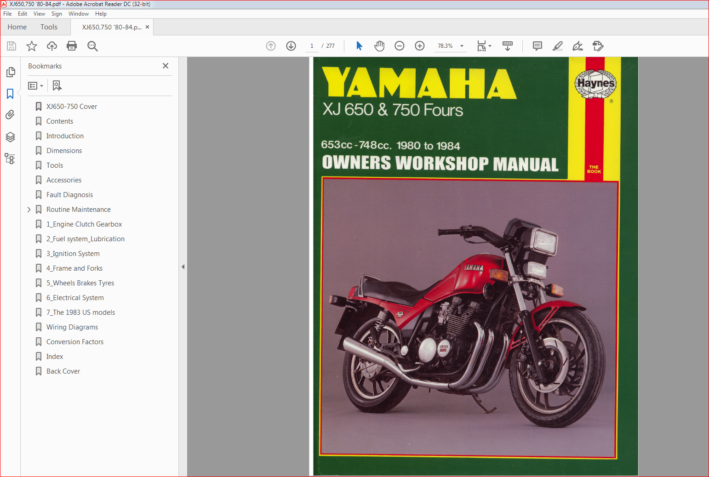709x477 pixels.
Task: Go to 7_The 1983 US models bookmark
Action: click(x=80, y=312)
